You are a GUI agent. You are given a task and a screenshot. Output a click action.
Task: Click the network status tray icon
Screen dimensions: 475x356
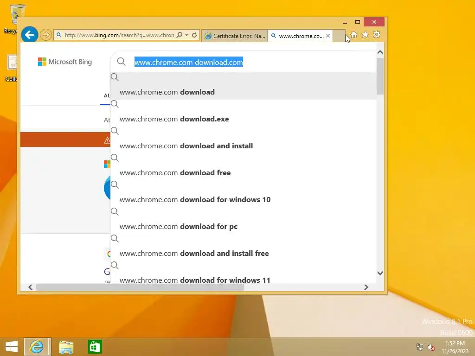pos(420,347)
